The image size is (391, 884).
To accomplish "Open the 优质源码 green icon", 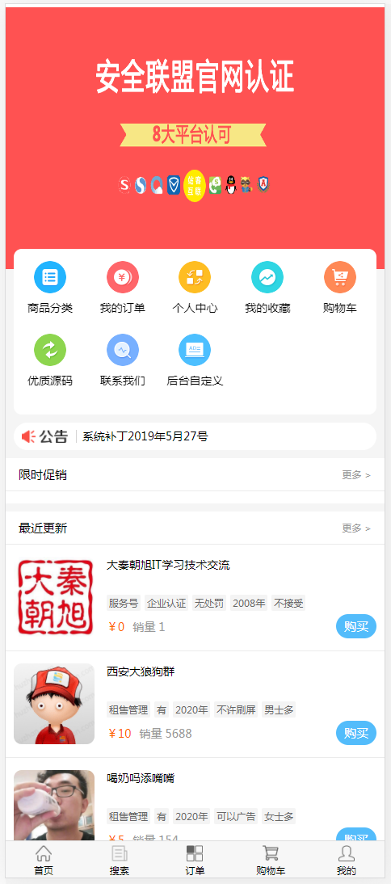I will 50,350.
